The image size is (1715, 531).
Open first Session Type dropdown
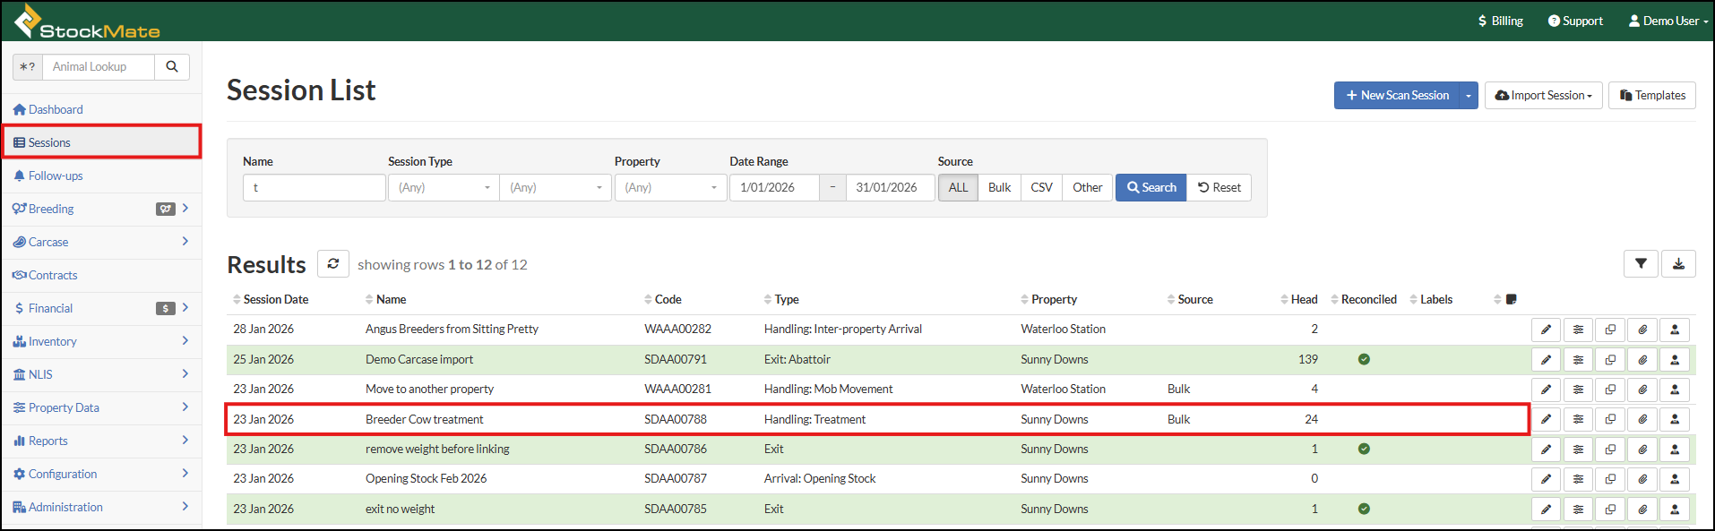[444, 187]
